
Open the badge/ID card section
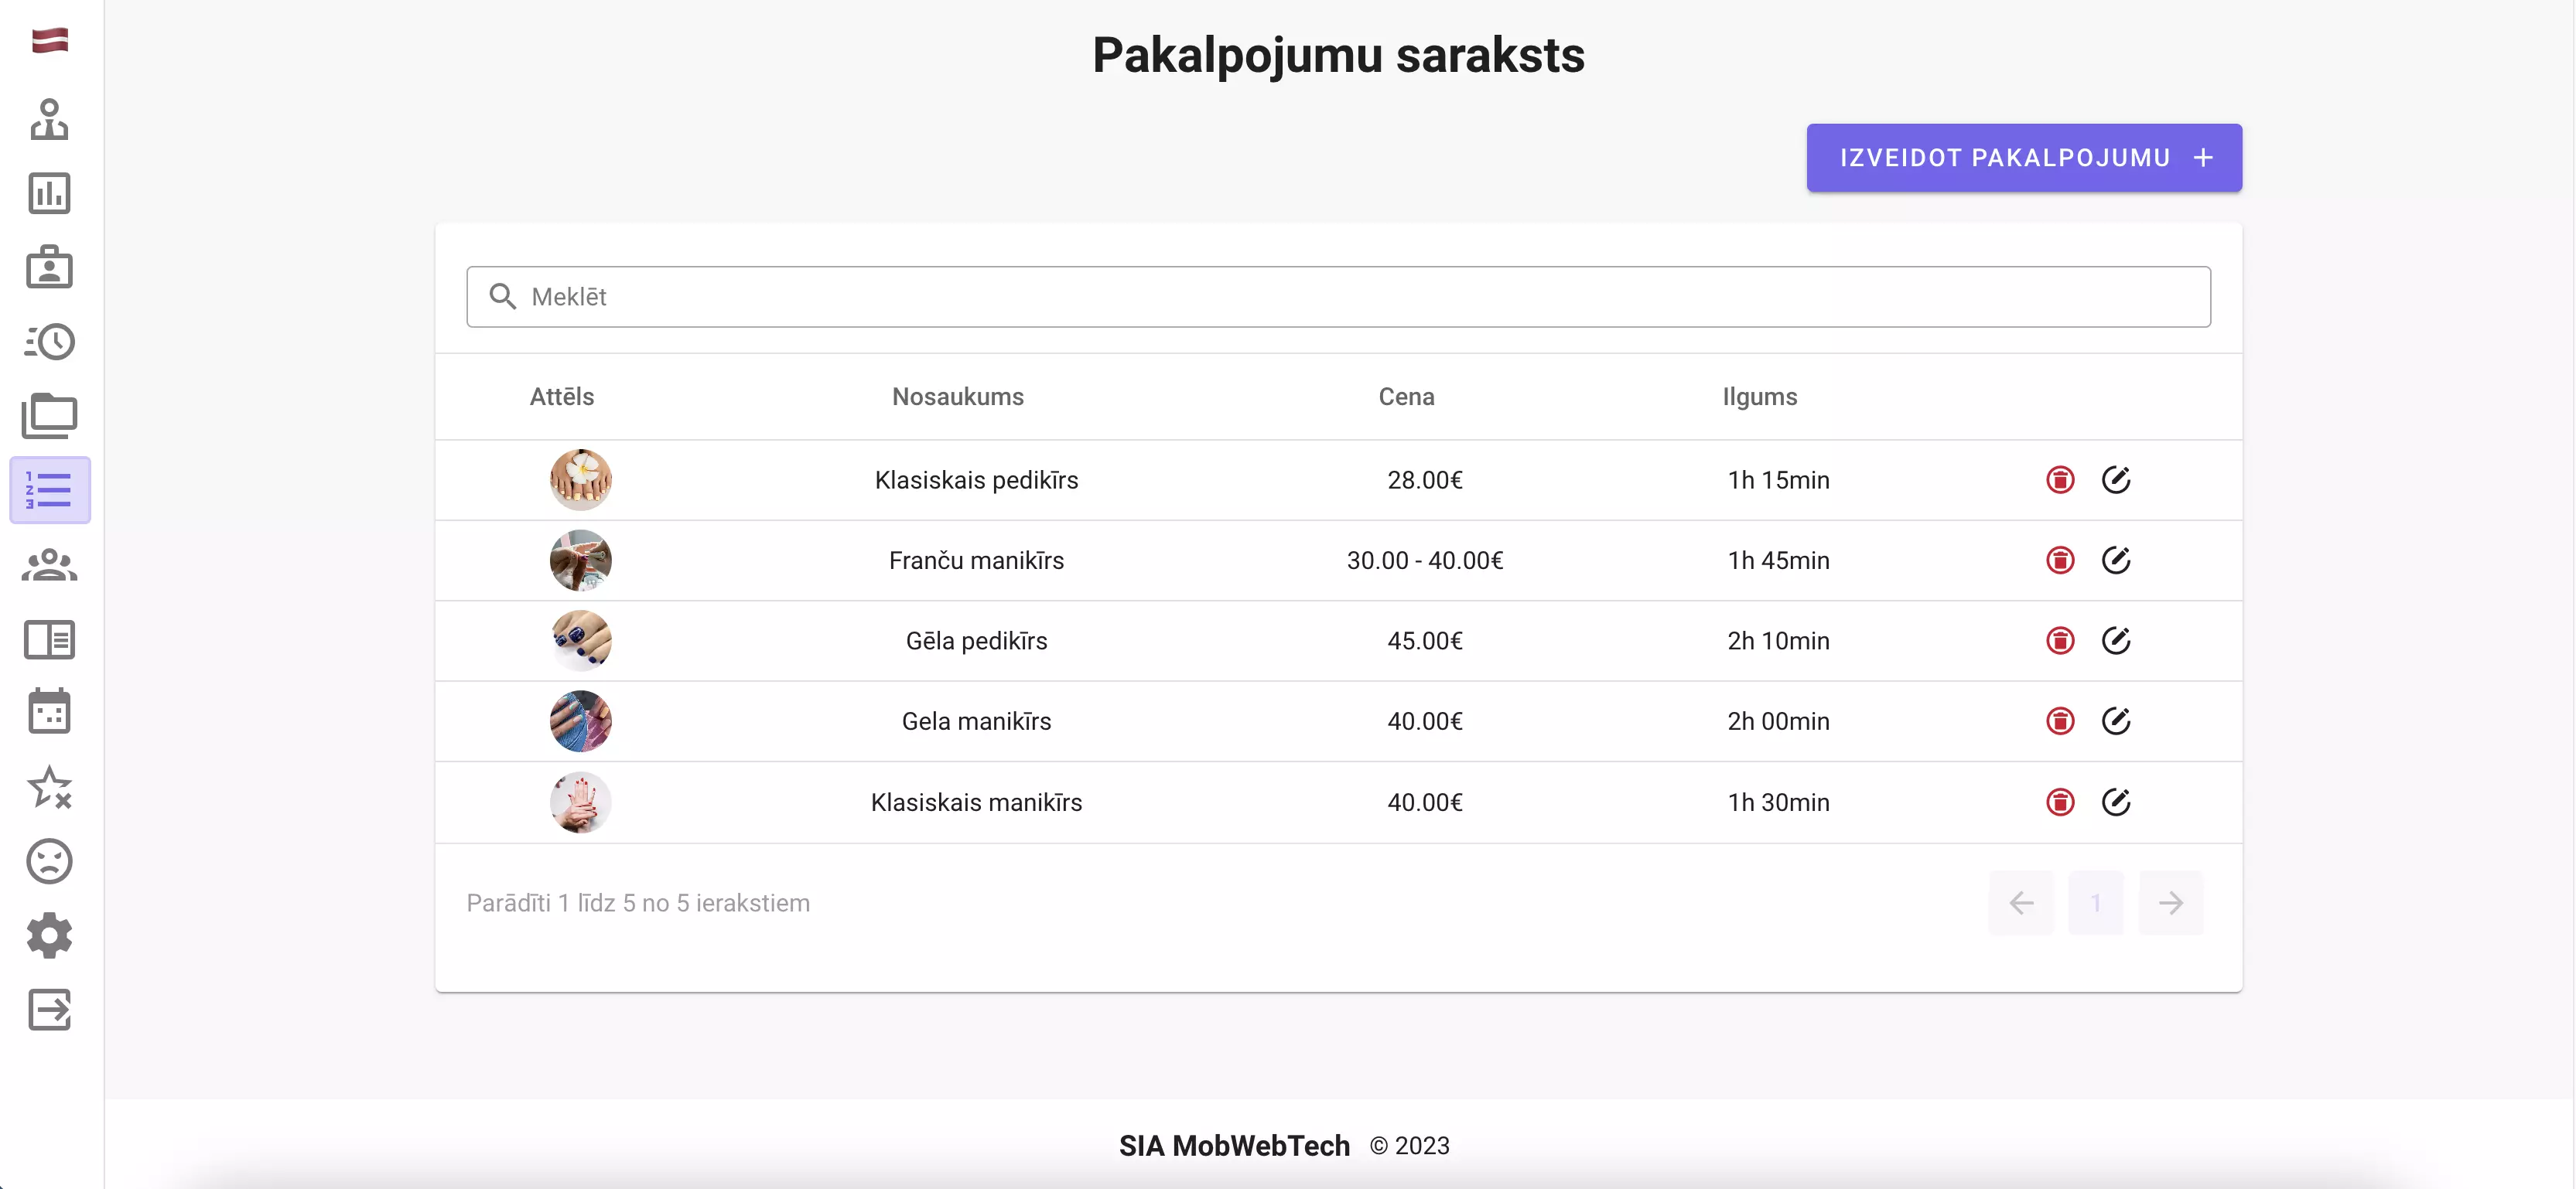pos(50,267)
